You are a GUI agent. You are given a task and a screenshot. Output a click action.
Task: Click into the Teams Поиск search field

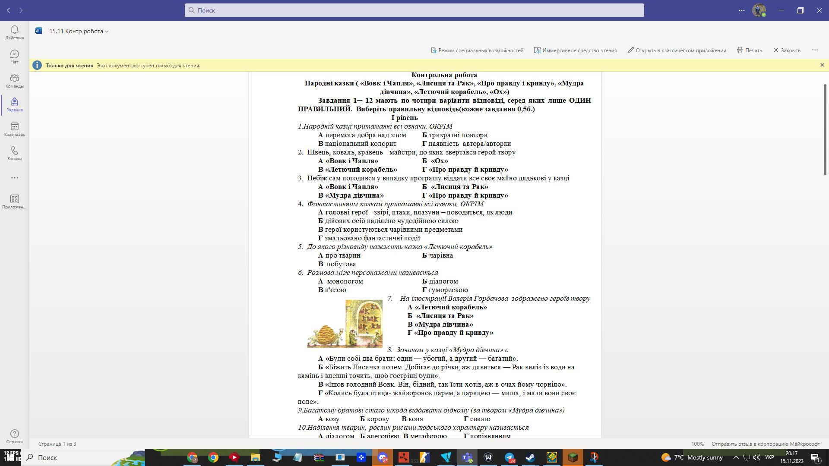click(x=414, y=10)
